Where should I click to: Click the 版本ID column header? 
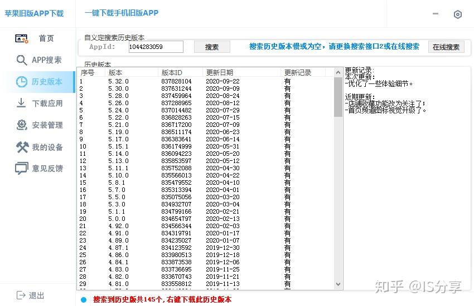(180, 72)
